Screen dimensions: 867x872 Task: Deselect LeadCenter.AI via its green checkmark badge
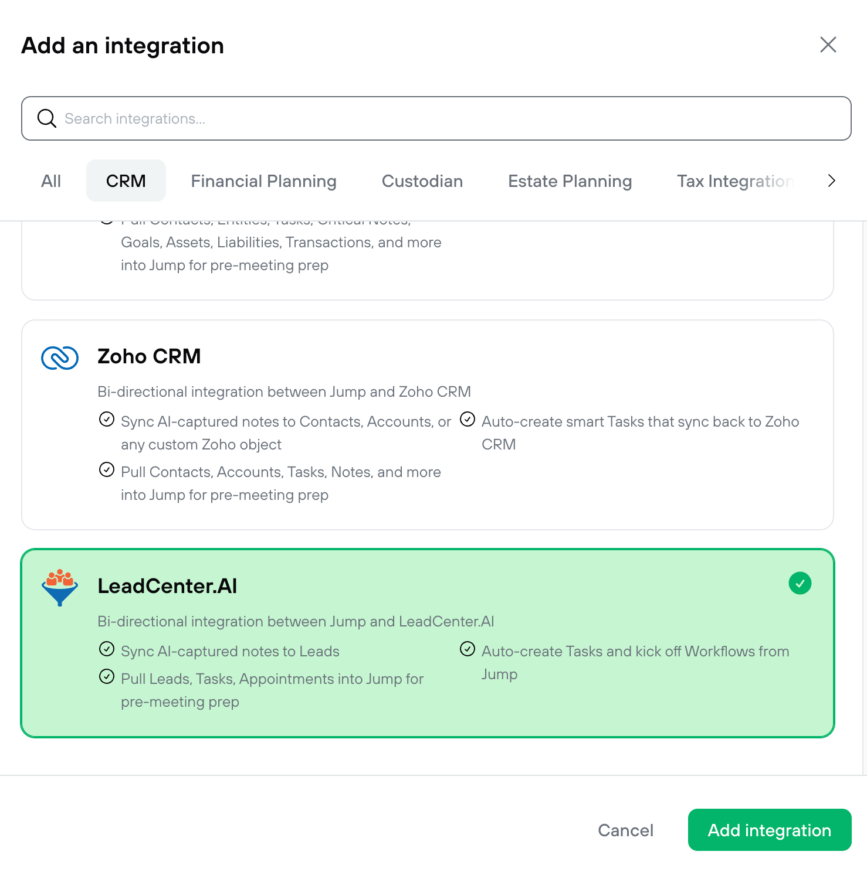coord(800,583)
